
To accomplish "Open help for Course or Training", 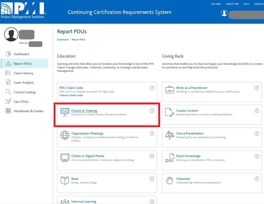I will click(152, 111).
